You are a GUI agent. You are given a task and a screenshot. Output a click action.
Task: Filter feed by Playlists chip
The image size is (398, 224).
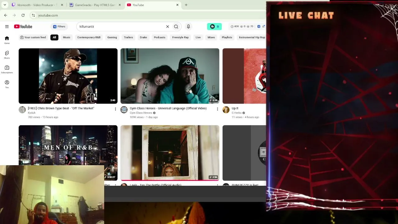(227, 37)
